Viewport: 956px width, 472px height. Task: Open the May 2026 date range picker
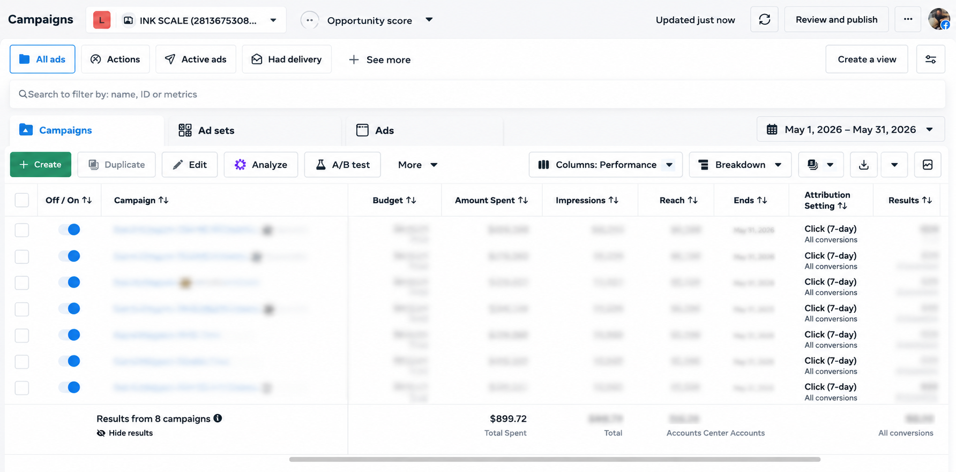click(x=850, y=130)
